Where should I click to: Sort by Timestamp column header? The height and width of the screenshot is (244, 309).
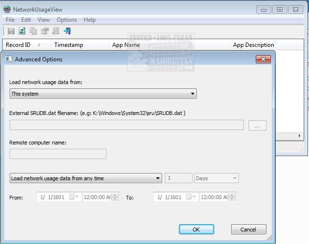pos(80,45)
